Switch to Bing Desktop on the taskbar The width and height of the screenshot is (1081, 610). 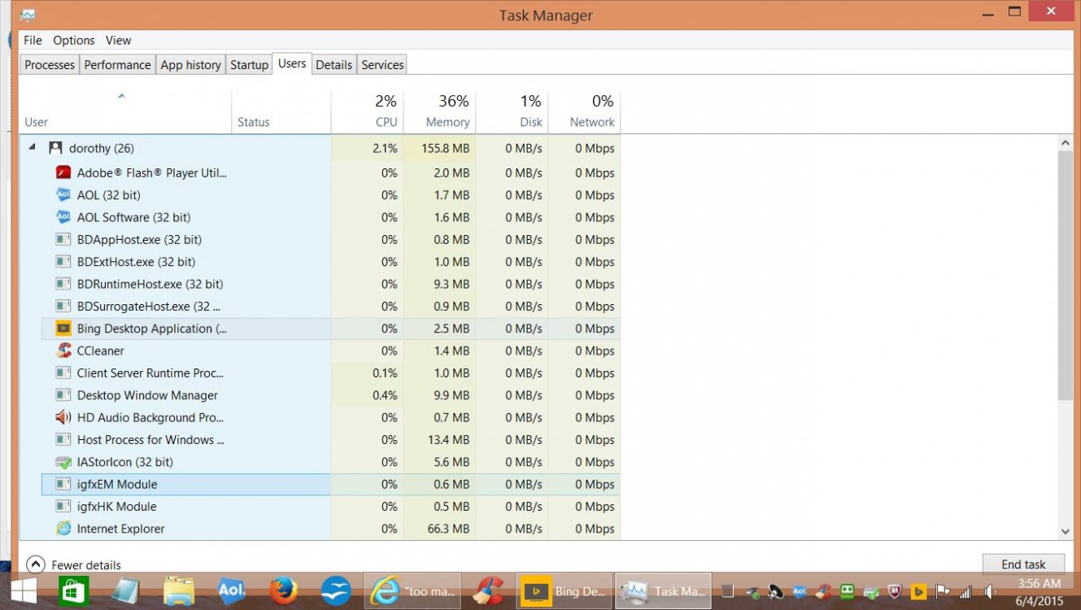[x=564, y=590]
